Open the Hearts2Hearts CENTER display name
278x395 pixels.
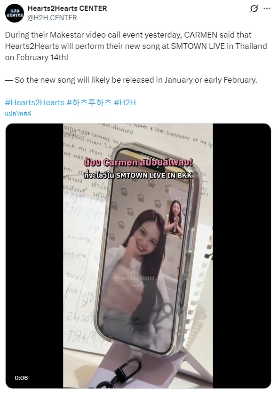point(67,8)
